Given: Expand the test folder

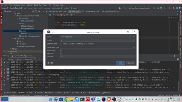Looking at the screenshot, I should click(11, 49).
